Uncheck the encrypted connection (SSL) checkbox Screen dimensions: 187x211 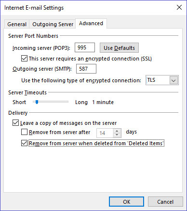(x=24, y=59)
